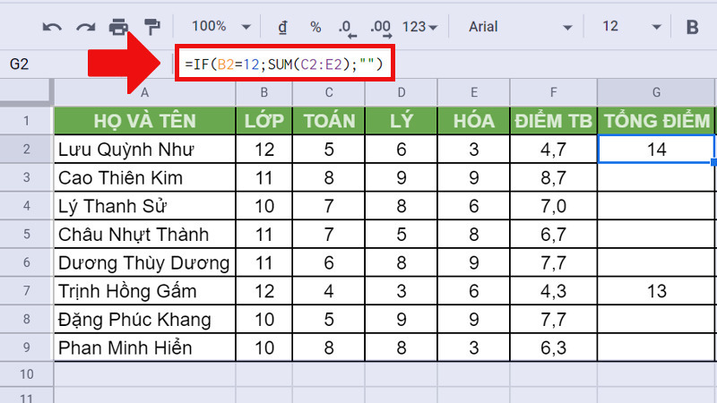The image size is (717, 403).
Task: Click increase decimal places icon
Action: point(380,27)
